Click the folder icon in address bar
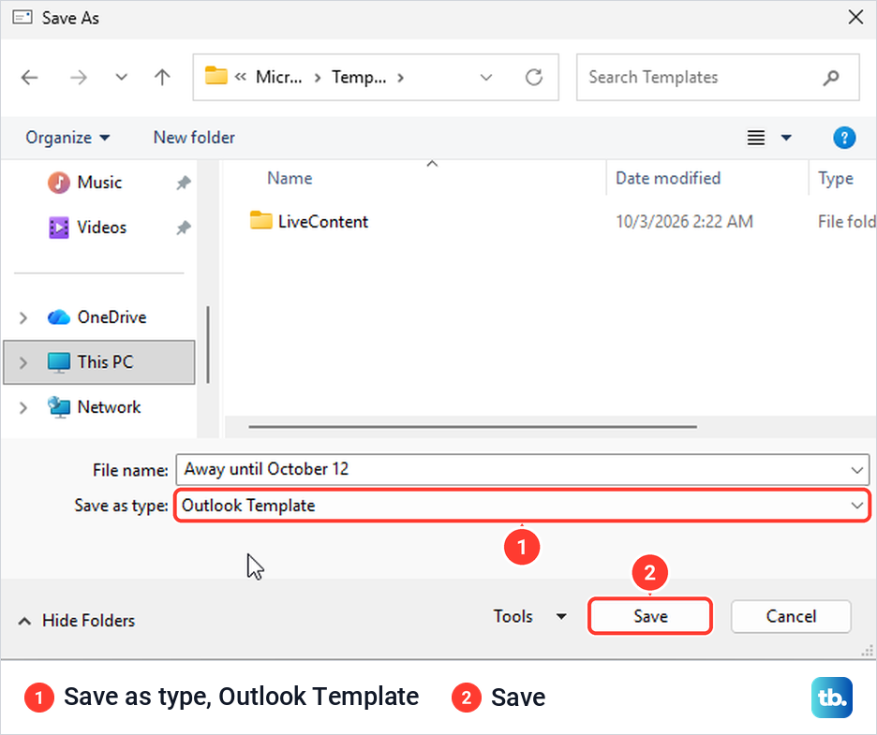 click(216, 76)
